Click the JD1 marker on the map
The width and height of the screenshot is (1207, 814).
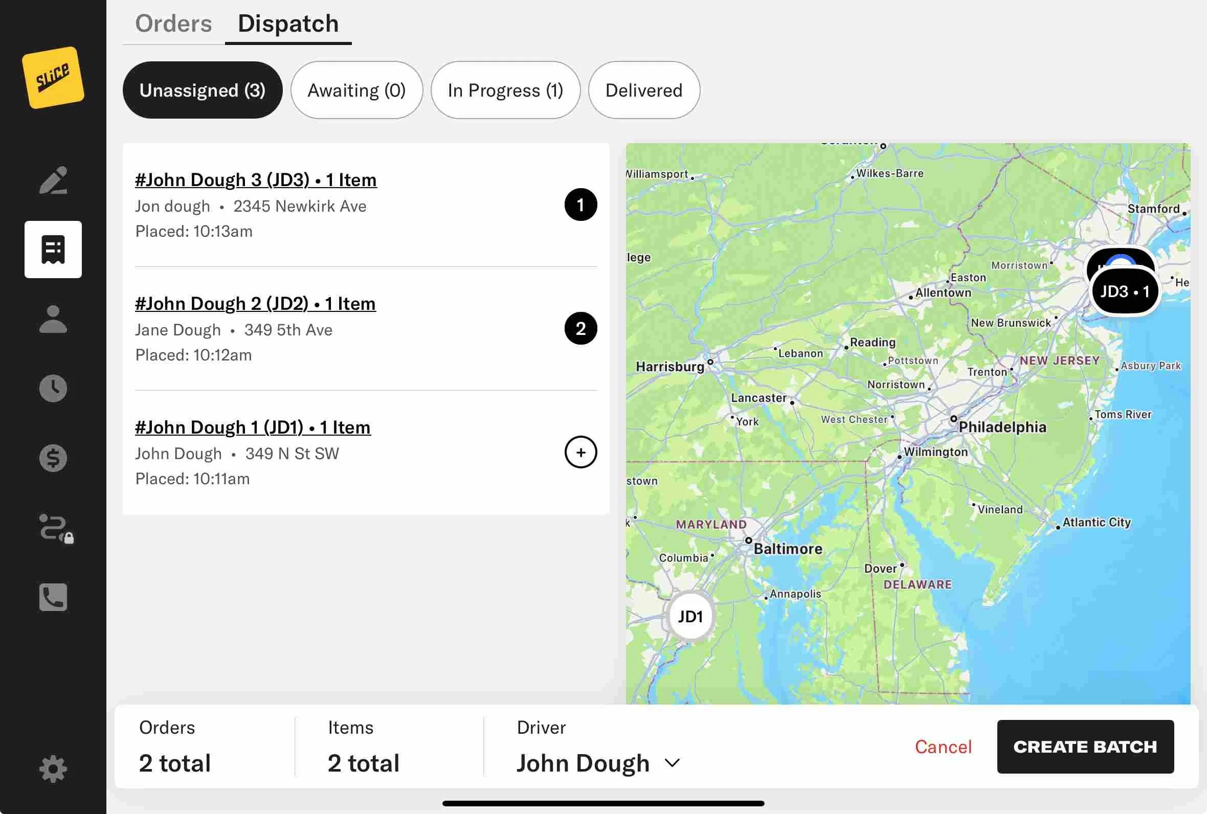tap(690, 617)
